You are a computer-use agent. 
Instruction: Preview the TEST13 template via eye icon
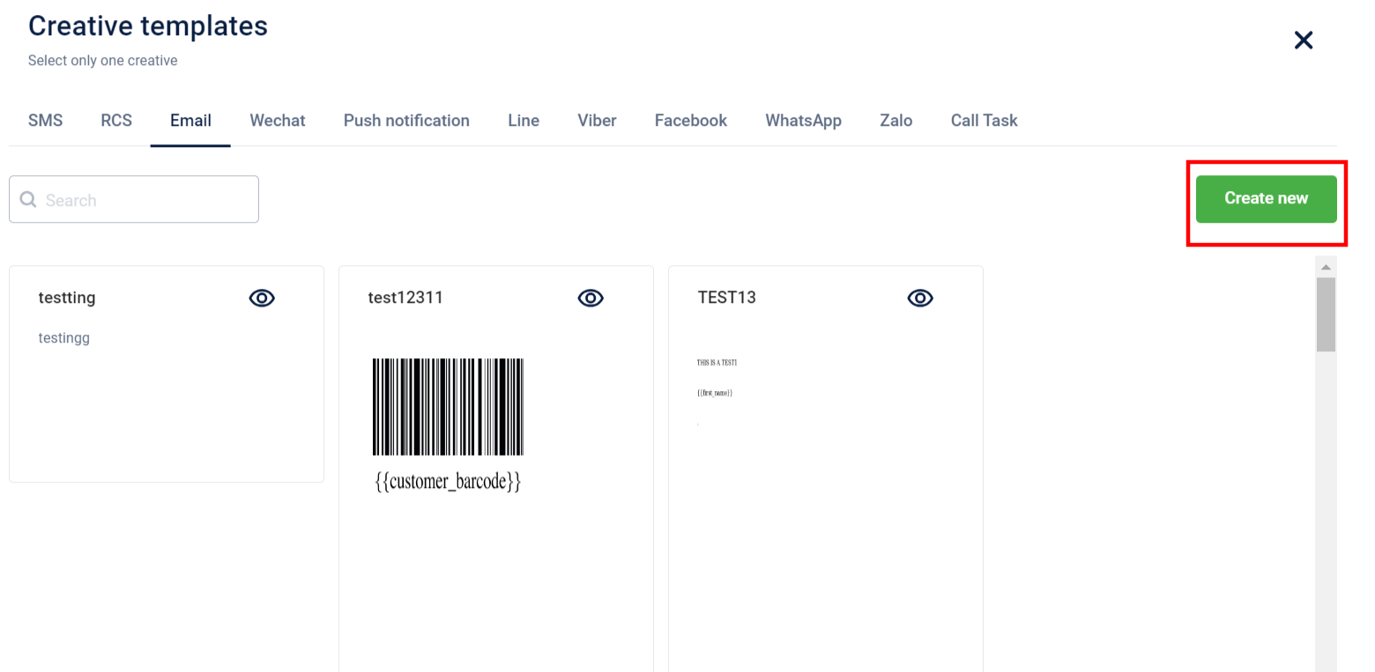(920, 299)
